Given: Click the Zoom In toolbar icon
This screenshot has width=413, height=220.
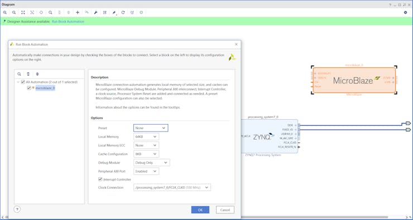Looking at the screenshot, I should [5, 12].
